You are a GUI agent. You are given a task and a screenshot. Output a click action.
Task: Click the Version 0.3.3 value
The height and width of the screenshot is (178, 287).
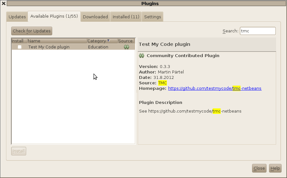tap(165, 66)
